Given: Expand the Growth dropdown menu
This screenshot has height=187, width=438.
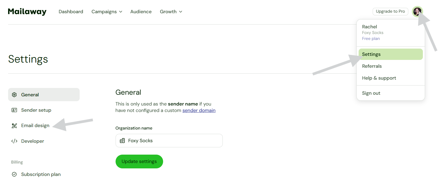Looking at the screenshot, I should tap(171, 12).
